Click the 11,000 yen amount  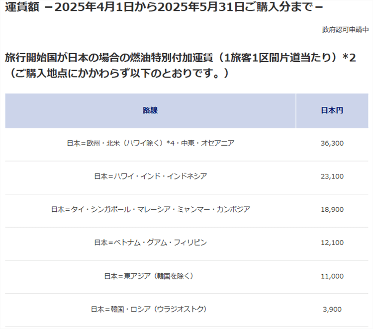pos(332,276)
